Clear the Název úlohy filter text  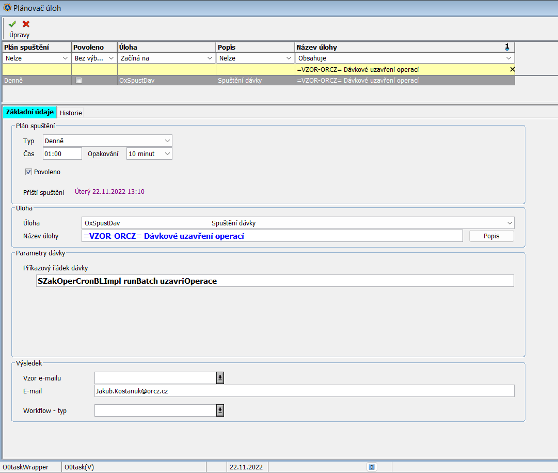pos(512,69)
